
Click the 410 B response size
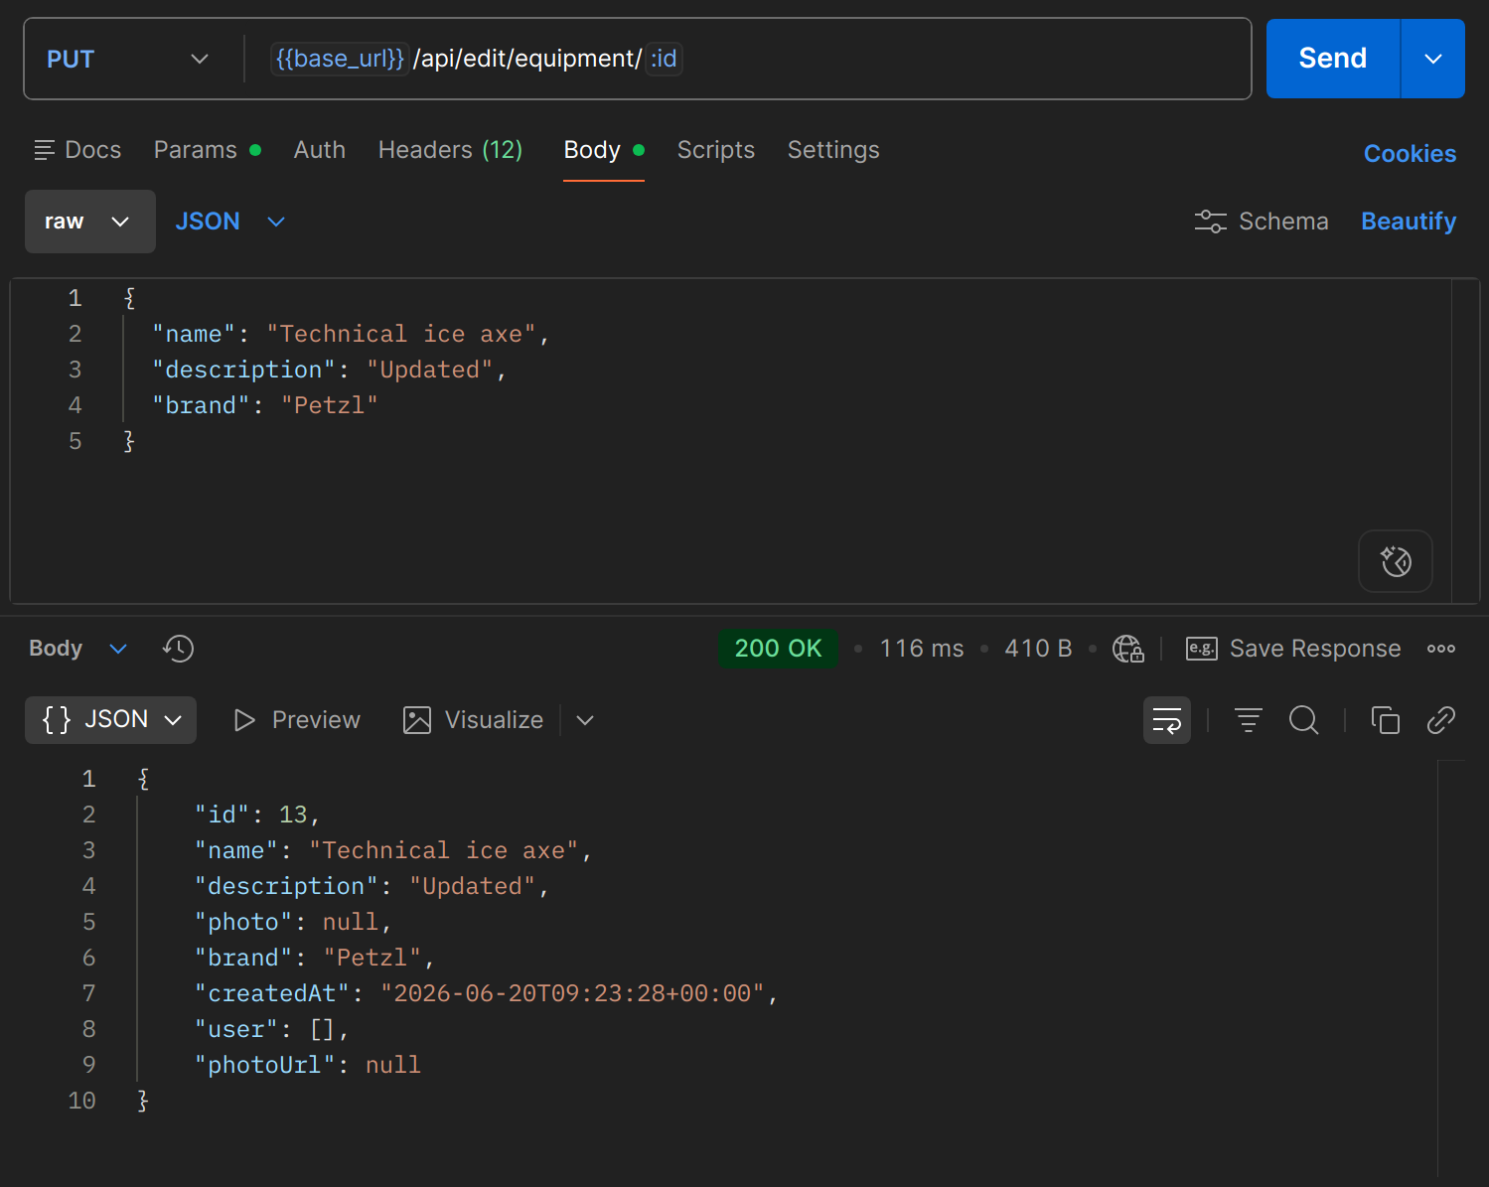[x=1038, y=649]
